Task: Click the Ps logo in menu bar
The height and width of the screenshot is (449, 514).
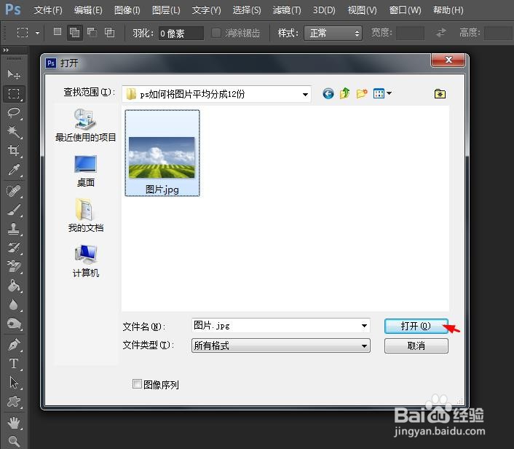Action: click(13, 9)
